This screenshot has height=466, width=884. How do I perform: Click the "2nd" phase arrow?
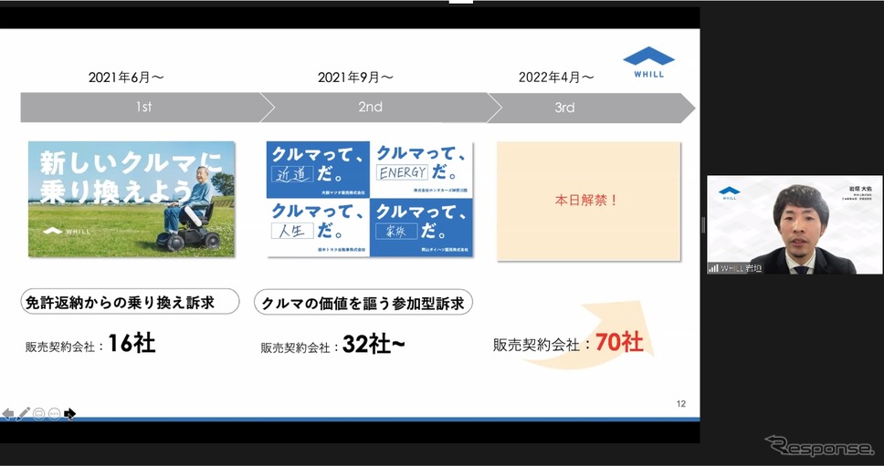click(x=381, y=107)
